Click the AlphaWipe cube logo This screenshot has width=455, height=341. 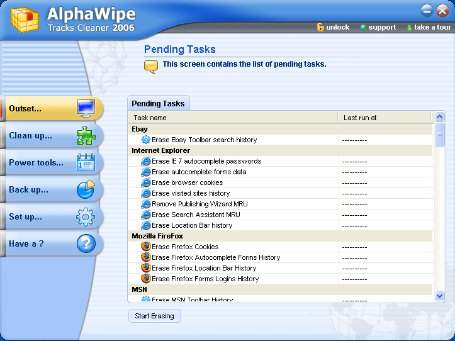point(23,20)
